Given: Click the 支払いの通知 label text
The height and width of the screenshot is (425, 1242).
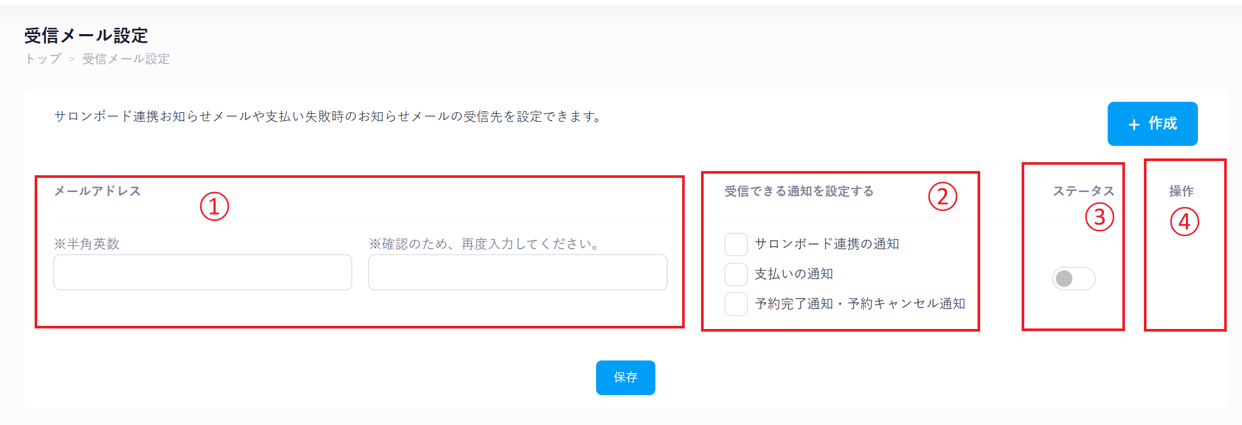Looking at the screenshot, I should pos(793,274).
